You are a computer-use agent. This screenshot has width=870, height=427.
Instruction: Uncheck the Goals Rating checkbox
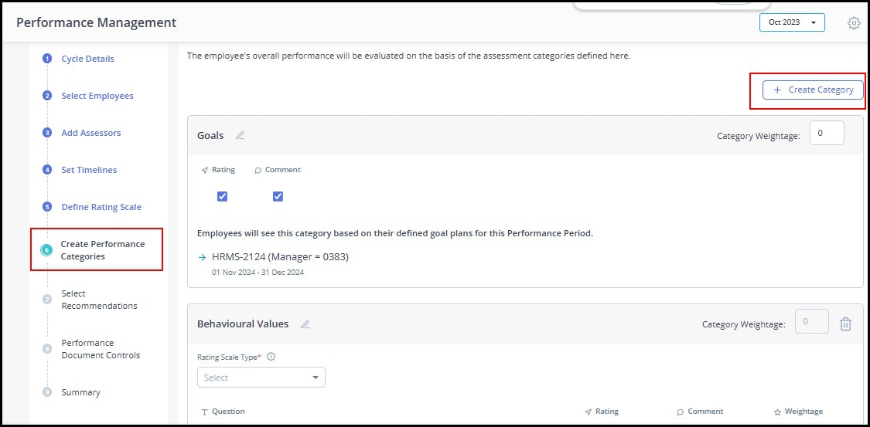(222, 196)
